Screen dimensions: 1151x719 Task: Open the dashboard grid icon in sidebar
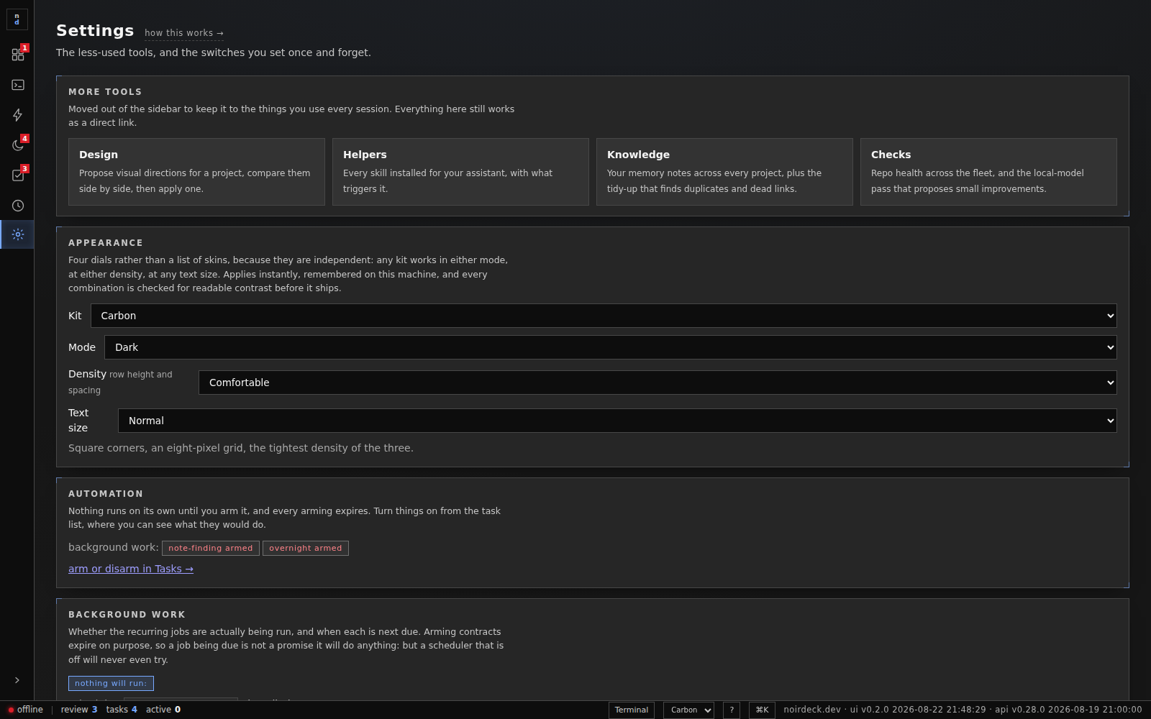point(17,55)
